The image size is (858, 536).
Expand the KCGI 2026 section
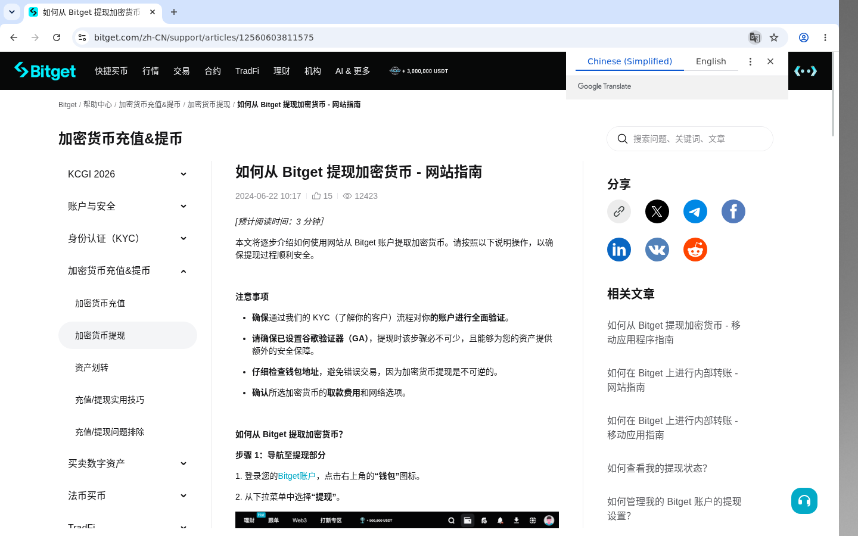[128, 174]
